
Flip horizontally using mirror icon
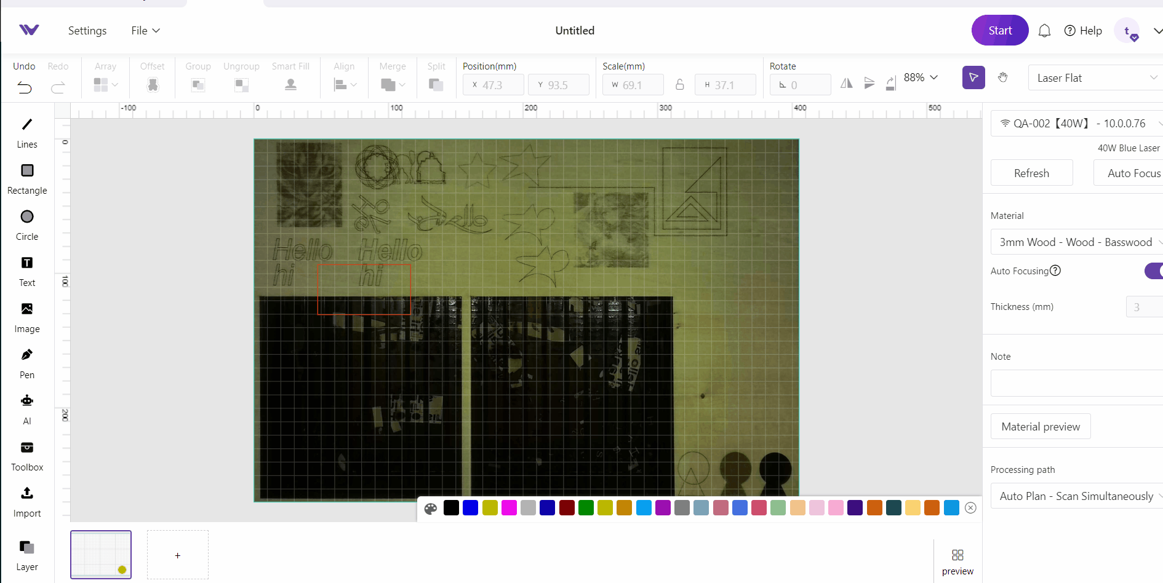click(847, 83)
